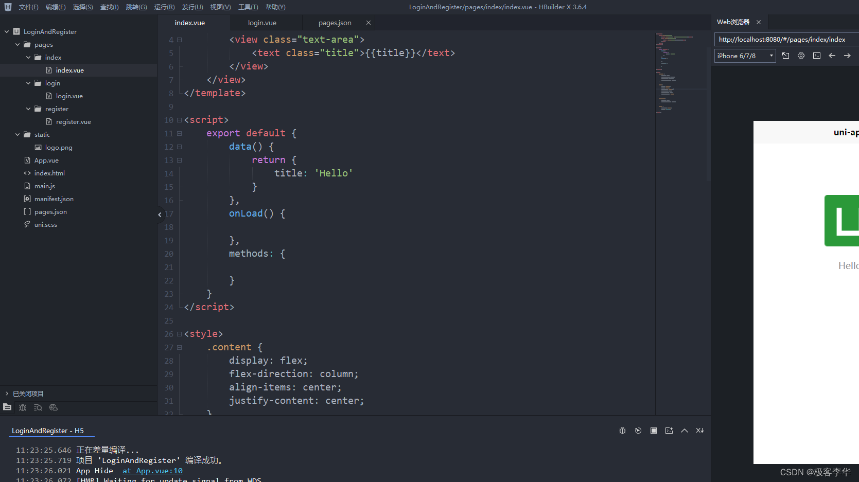859x482 pixels.
Task: Open the web browser in external window icon
Action: coord(785,56)
